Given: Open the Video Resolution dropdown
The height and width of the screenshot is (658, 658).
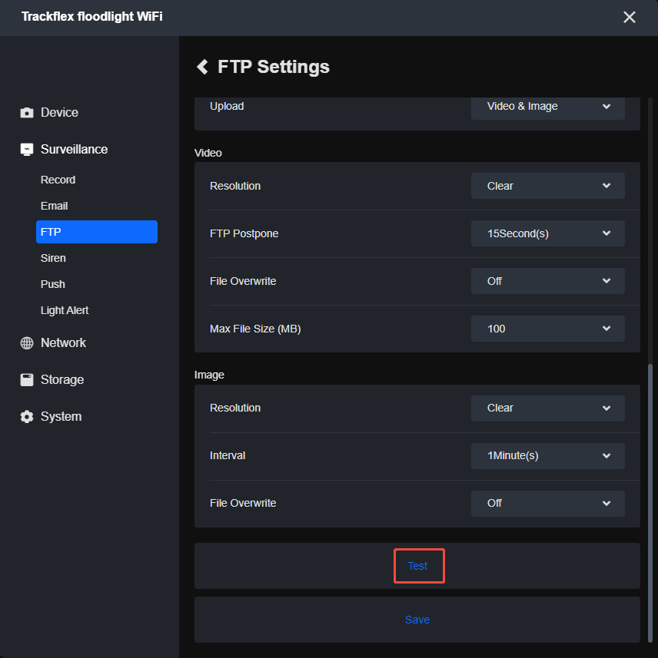Looking at the screenshot, I should pos(547,186).
